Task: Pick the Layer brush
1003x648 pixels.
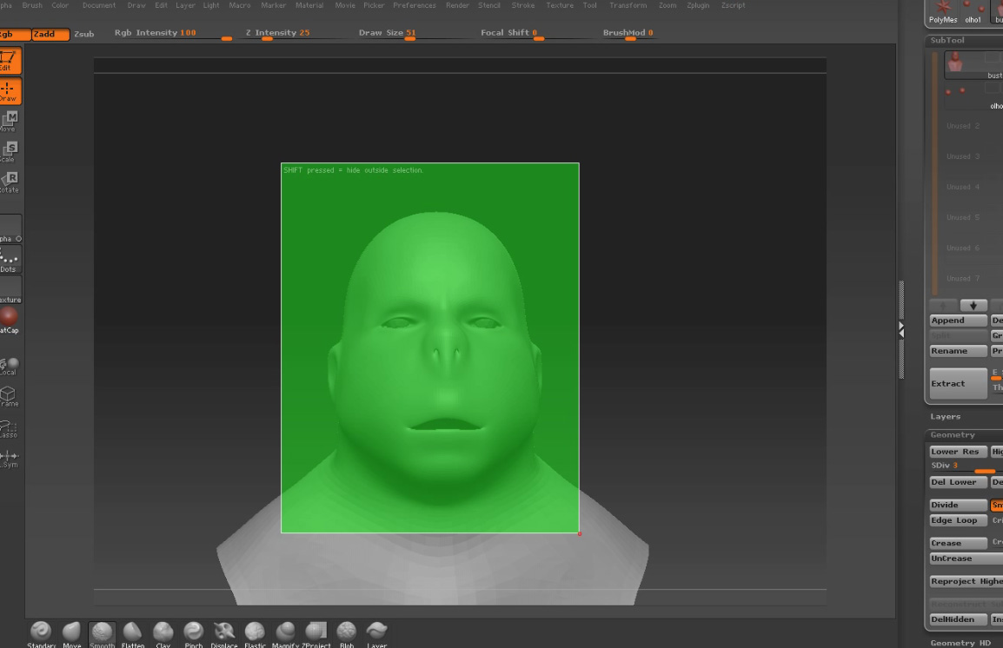Action: [x=376, y=631]
